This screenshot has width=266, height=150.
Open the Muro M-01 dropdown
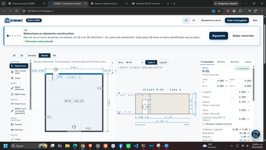tap(134, 63)
